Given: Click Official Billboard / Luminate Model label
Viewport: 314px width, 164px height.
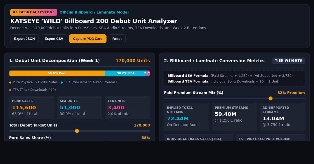Looking at the screenshot, I should [94, 12].
